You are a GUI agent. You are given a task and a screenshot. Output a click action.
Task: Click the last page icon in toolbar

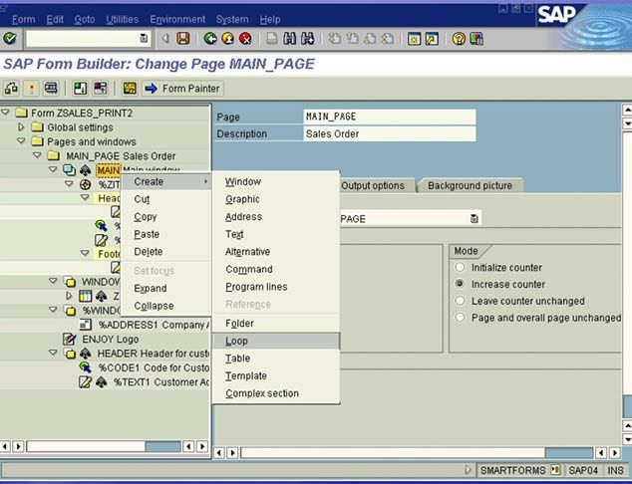(x=388, y=39)
